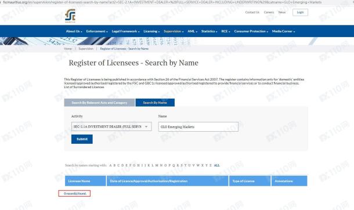Viewport: 354px width, 210px height.
Task: Filter names starting with U
Action: (x=189, y=165)
